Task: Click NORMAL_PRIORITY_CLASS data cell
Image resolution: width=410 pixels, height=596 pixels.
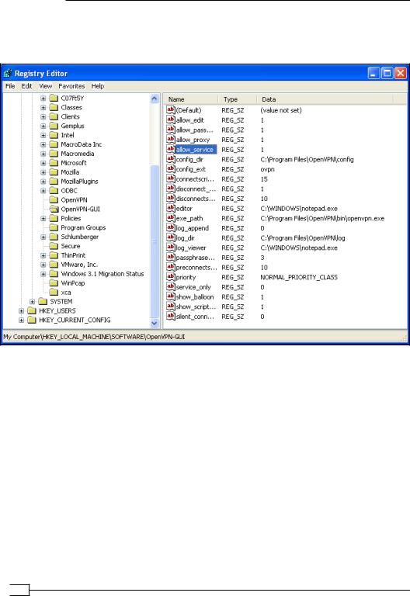Action: pyautogui.click(x=299, y=277)
